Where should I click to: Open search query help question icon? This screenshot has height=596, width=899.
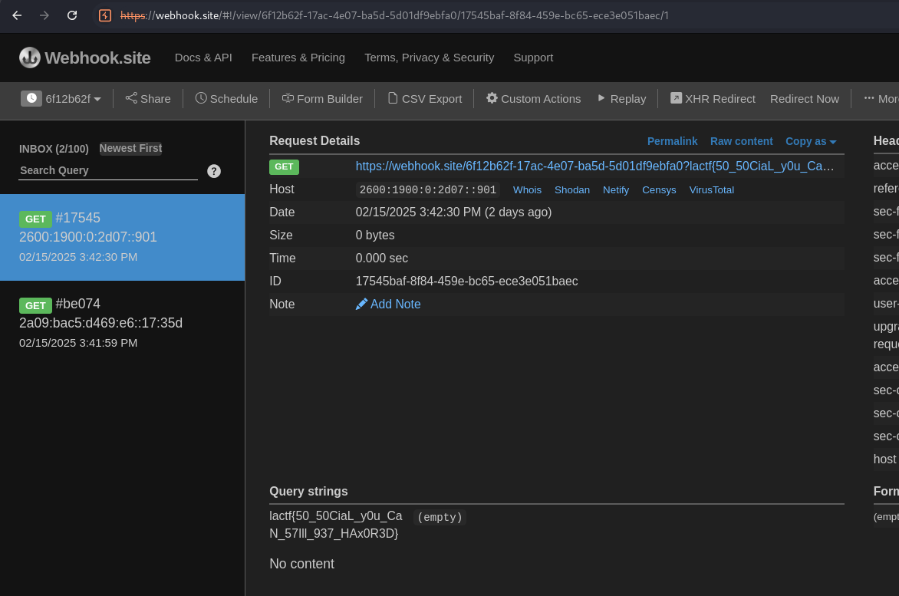click(x=214, y=171)
